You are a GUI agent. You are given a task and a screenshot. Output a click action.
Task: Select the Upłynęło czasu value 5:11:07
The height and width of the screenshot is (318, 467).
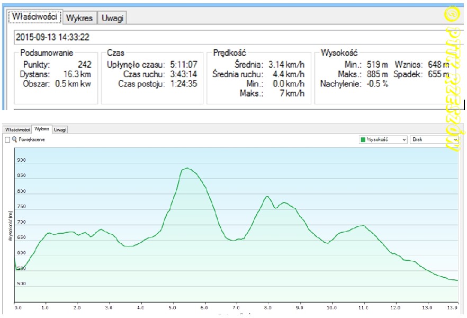tap(184, 65)
